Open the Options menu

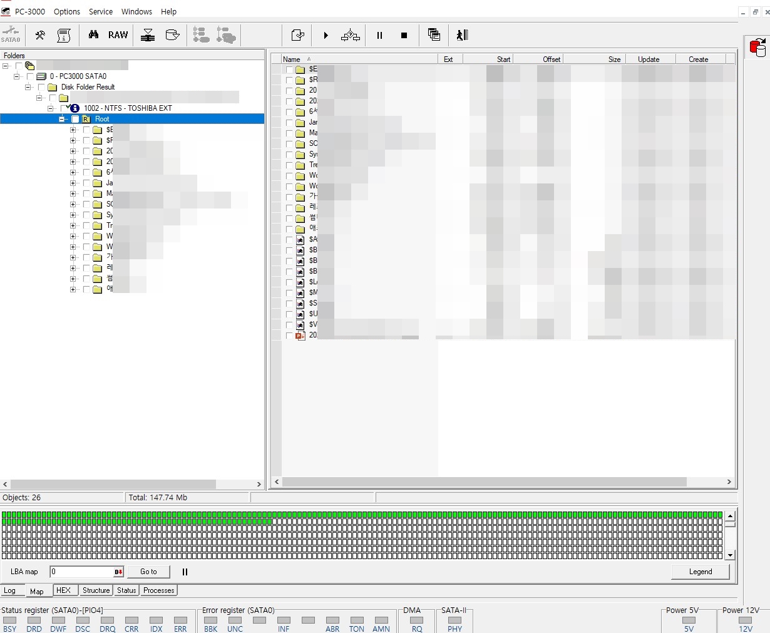point(67,11)
